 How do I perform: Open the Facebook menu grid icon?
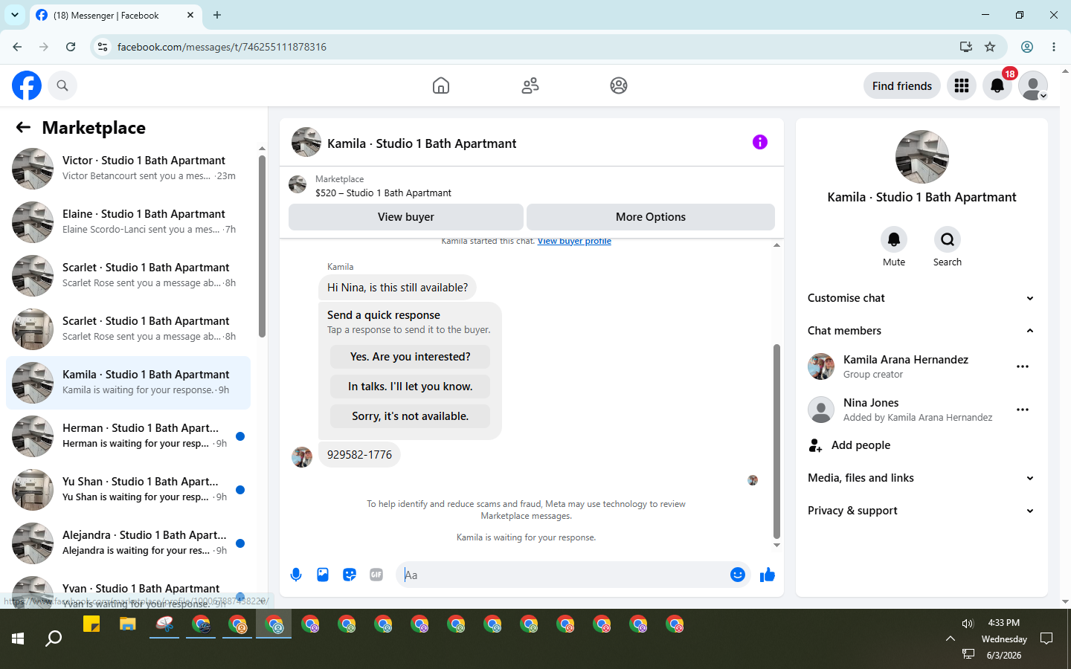coord(962,85)
